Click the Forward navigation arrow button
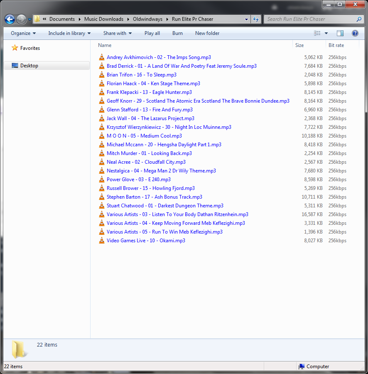This screenshot has width=368, height=374. tap(21, 19)
